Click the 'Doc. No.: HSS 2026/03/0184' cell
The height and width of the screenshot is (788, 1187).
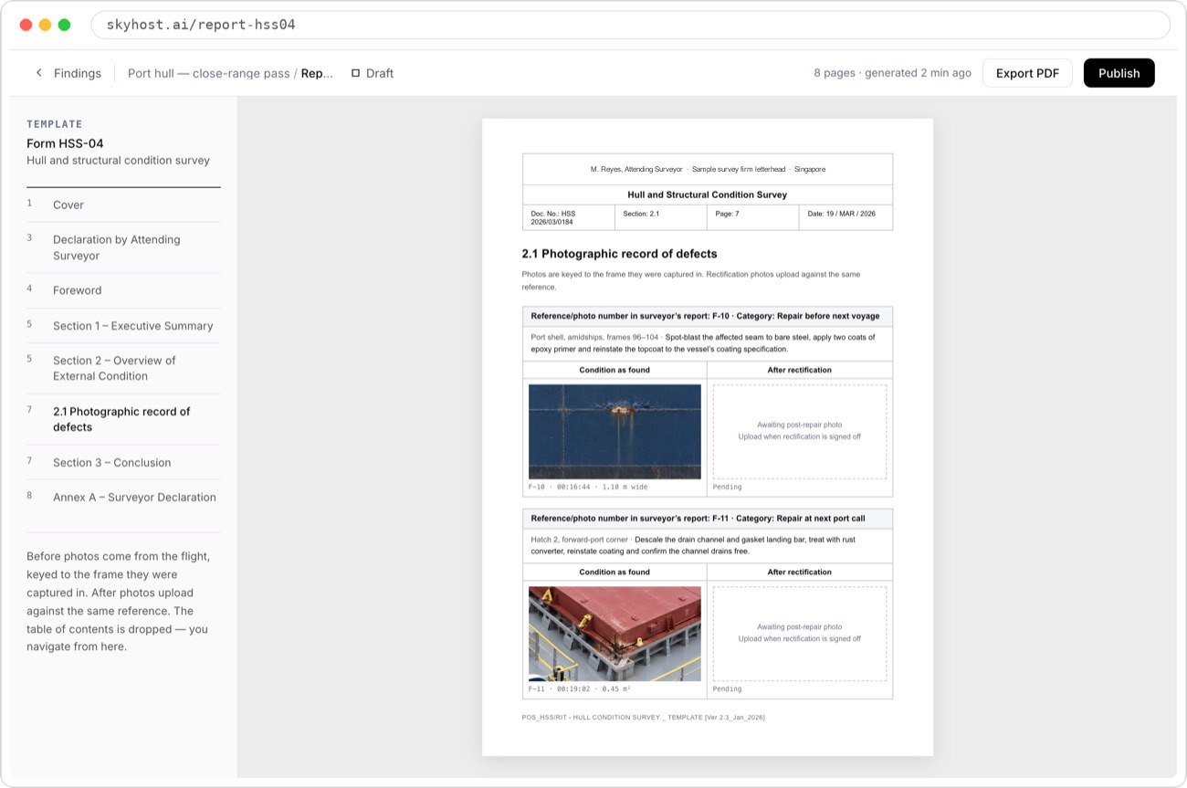click(568, 217)
